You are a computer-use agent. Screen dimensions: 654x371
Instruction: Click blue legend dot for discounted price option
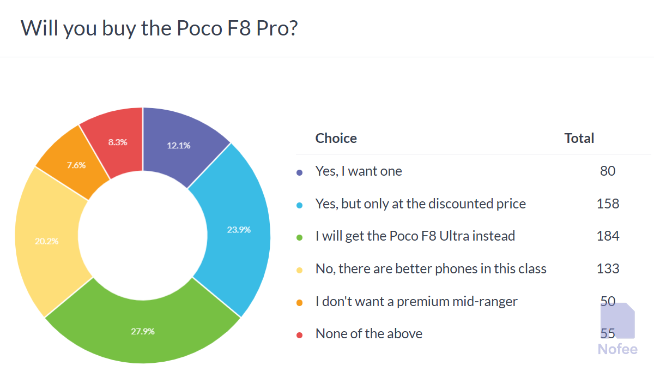299,205
